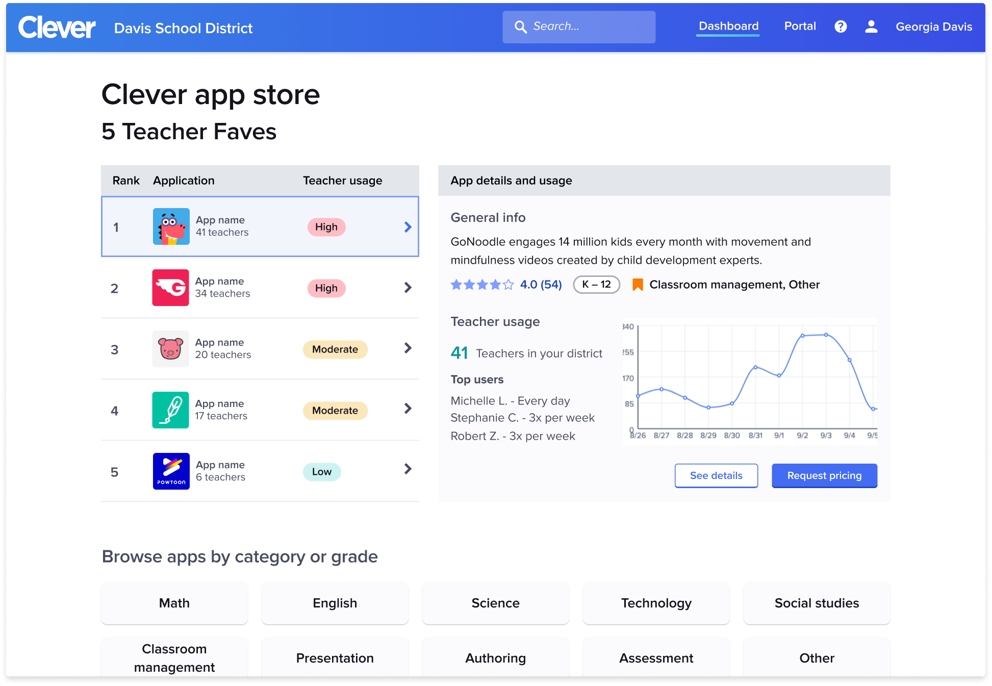This screenshot has height=686, width=992.
Task: Switch to the Dashboard tab
Action: pos(728,27)
